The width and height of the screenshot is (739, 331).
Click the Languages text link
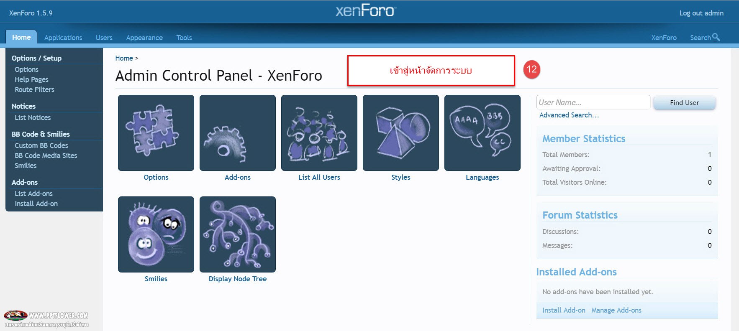click(482, 177)
